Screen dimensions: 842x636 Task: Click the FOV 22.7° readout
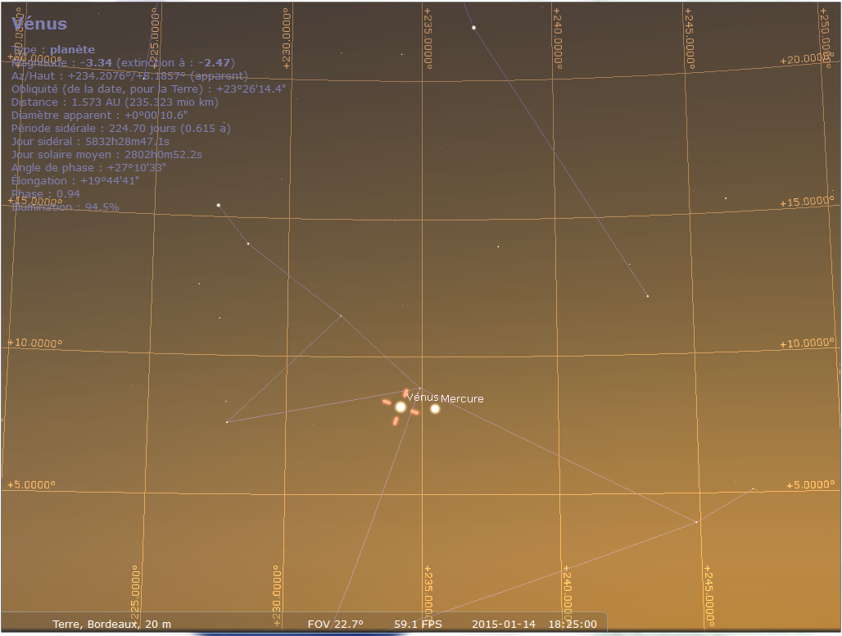click(335, 624)
